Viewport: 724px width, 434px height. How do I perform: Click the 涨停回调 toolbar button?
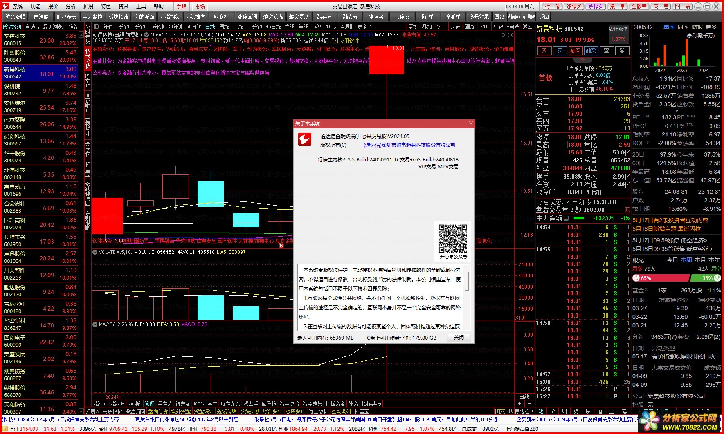247,17
